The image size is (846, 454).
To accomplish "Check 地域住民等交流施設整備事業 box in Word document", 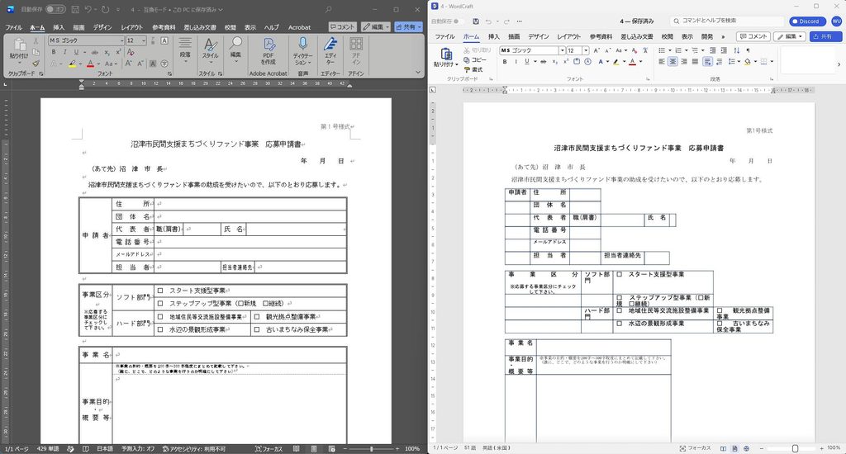I will (x=160, y=317).
